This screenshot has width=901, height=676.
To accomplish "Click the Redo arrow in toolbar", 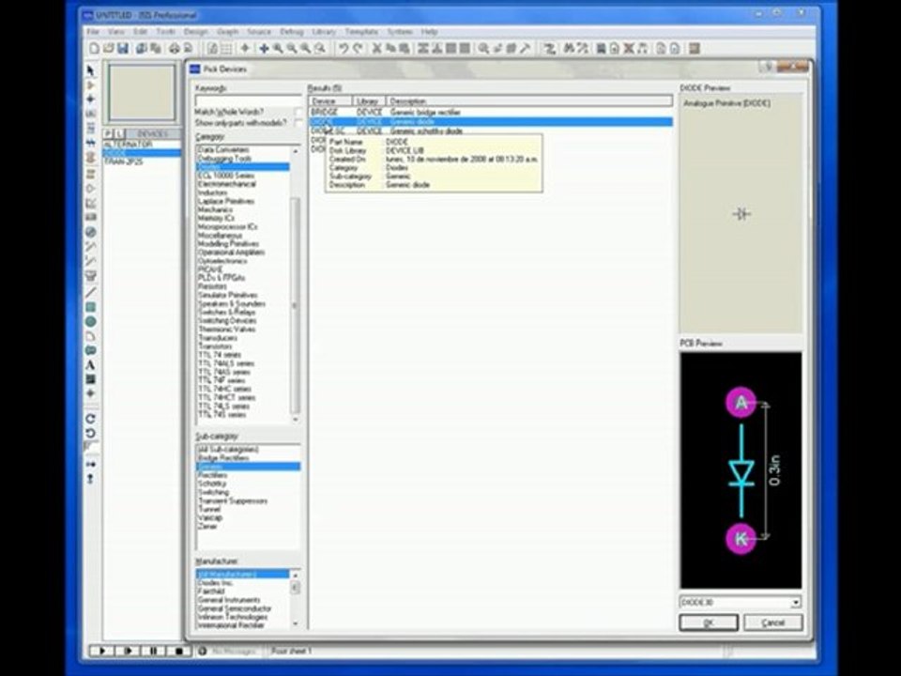I will pyautogui.click(x=358, y=49).
